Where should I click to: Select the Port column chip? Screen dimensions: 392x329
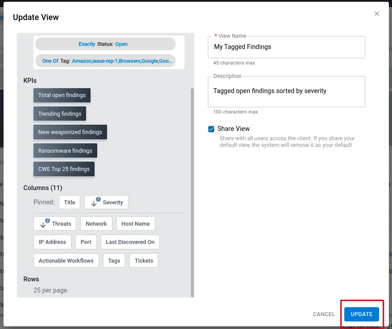[x=86, y=242]
